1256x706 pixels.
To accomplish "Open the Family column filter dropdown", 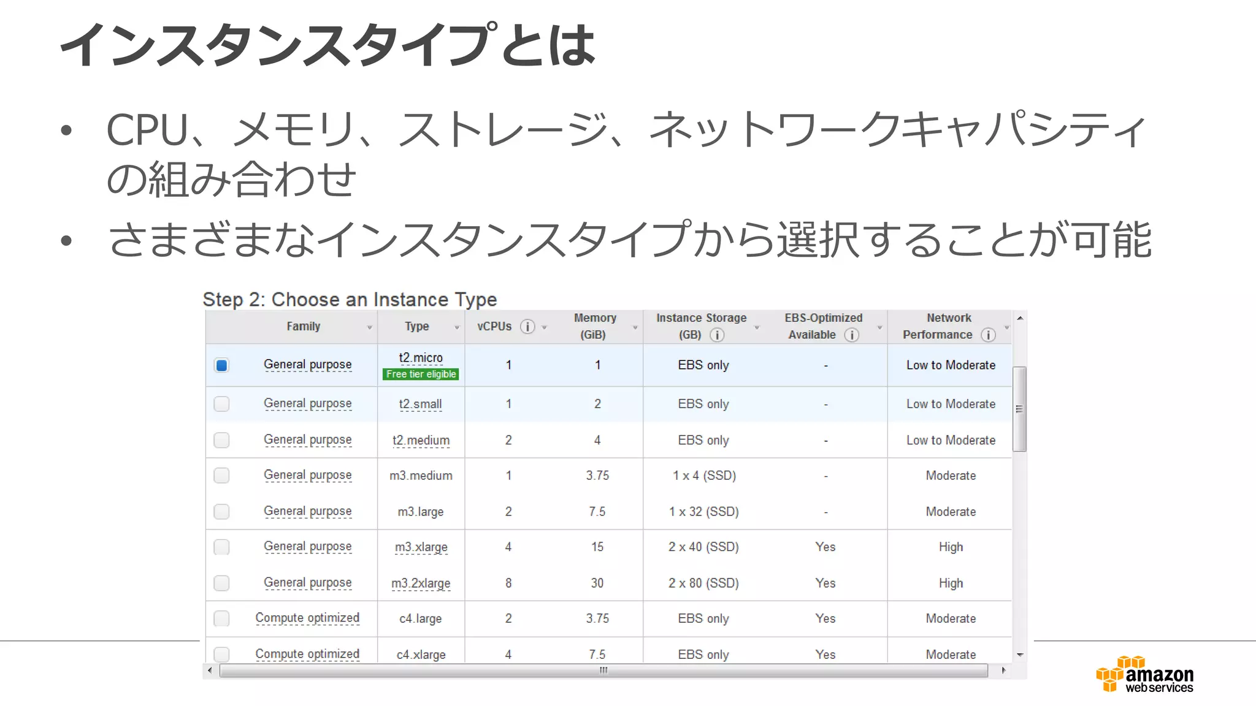I will (x=369, y=328).
